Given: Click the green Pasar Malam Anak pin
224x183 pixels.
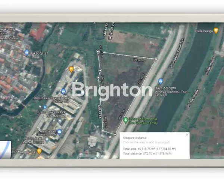Looking at the screenshot, I should point(126,120).
